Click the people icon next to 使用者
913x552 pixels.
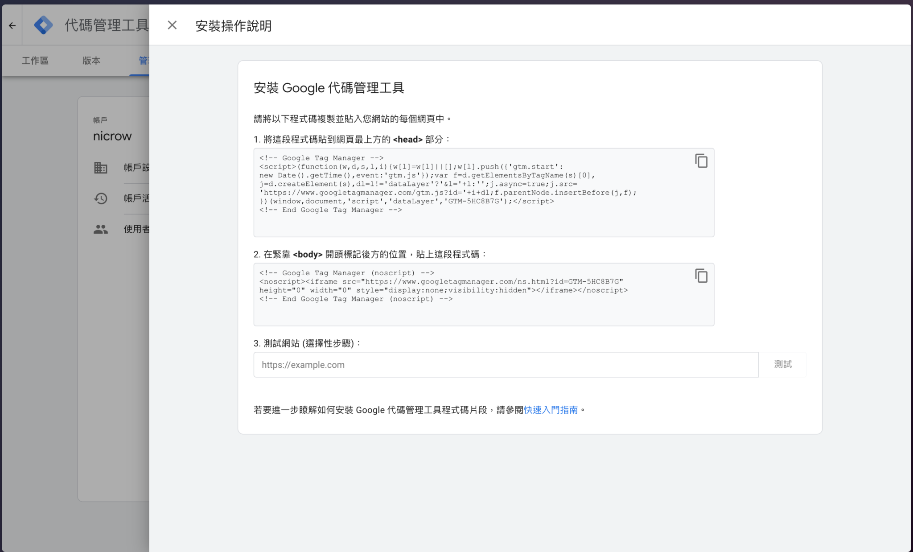tap(101, 230)
